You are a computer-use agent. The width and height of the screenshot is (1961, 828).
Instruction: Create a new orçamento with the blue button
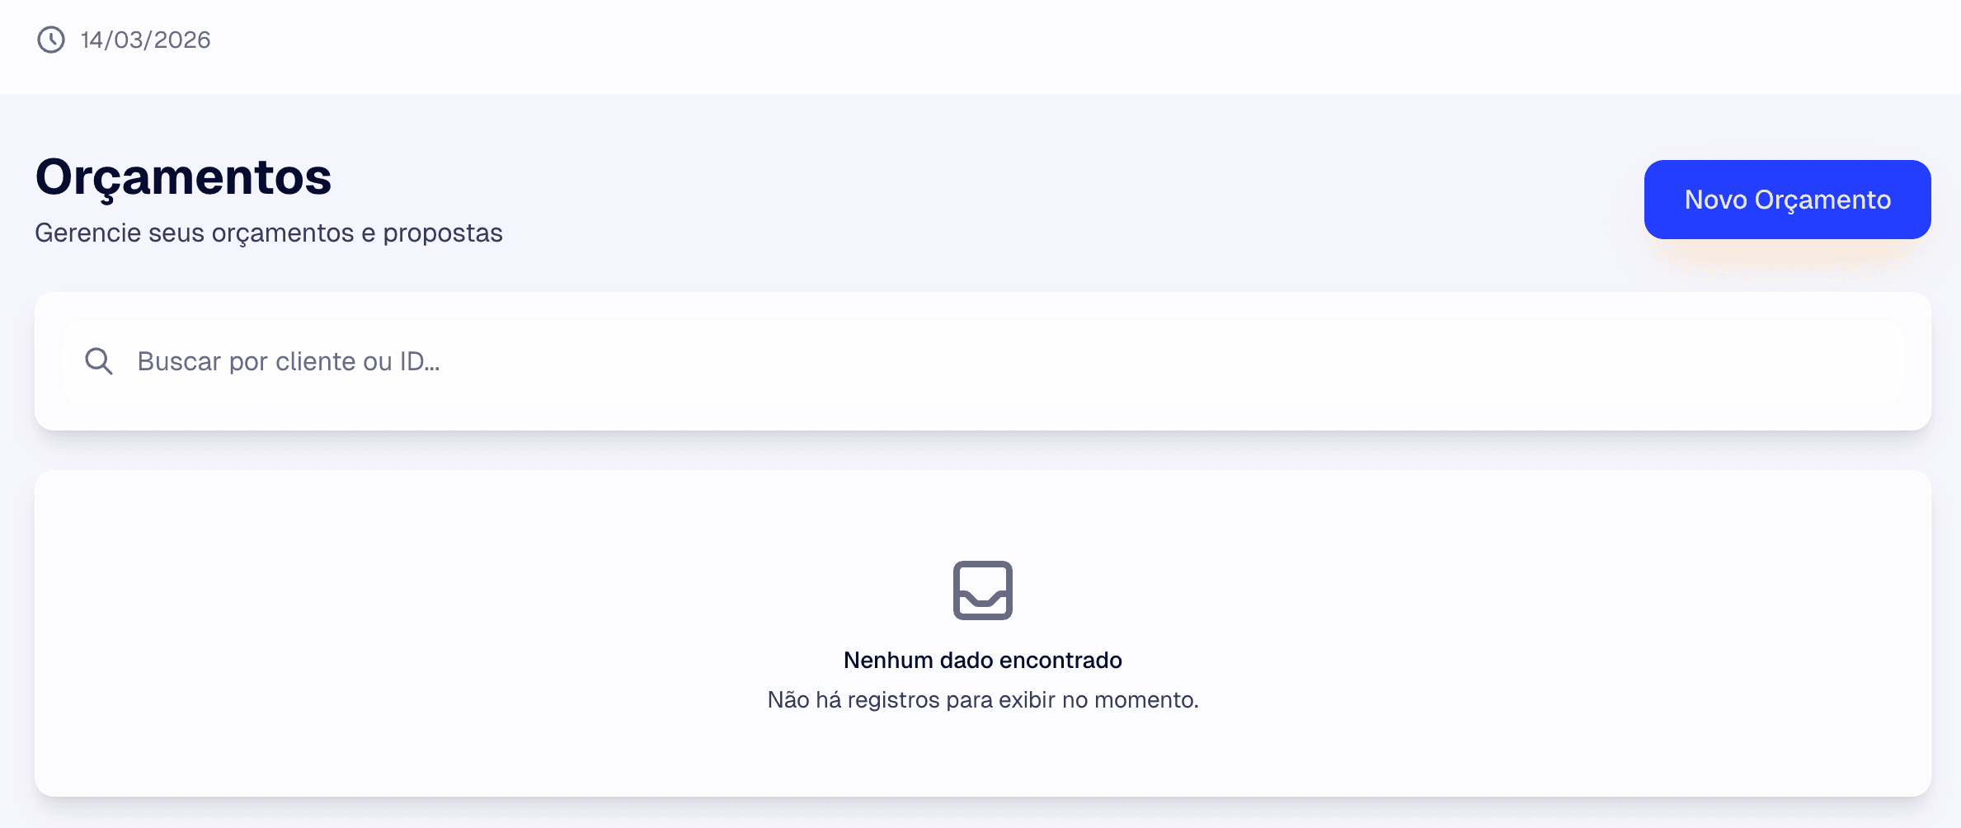[1787, 200]
